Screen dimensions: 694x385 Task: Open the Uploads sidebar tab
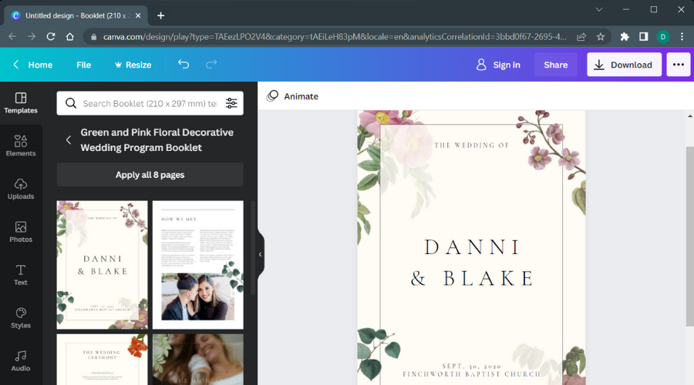coord(21,189)
